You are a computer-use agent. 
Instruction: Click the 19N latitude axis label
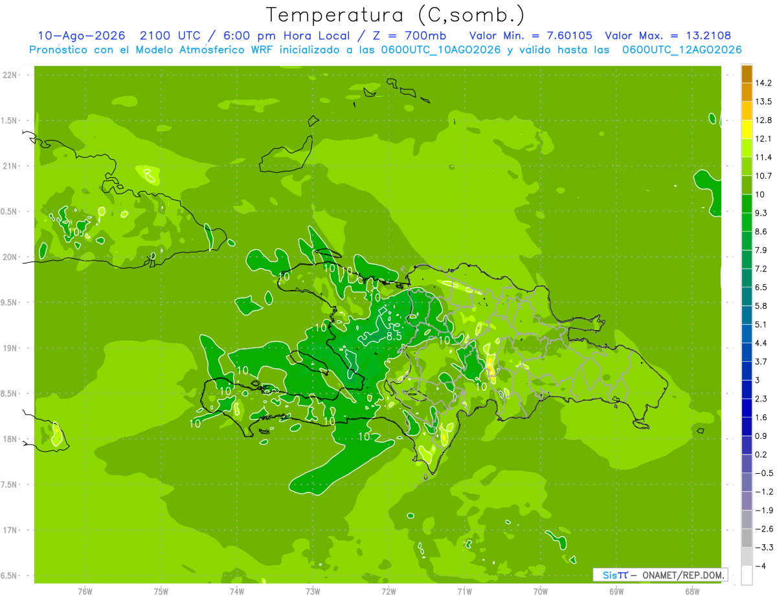pos(10,348)
